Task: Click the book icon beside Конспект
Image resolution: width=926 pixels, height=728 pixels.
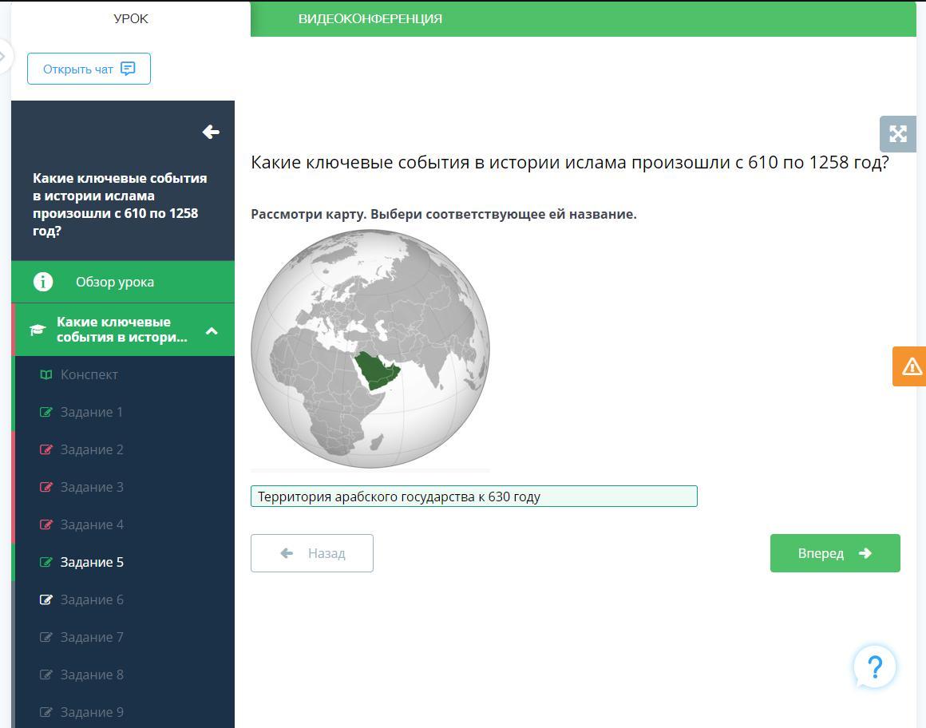Action: (x=46, y=374)
